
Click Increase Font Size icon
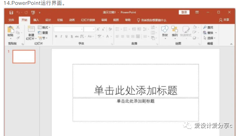click(x=98, y=29)
